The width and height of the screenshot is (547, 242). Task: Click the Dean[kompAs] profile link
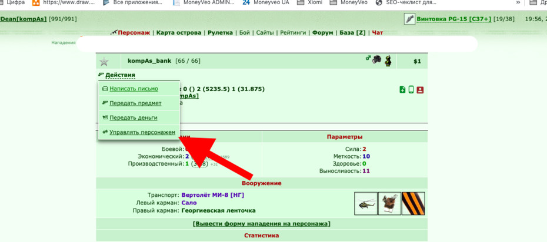point(23,19)
